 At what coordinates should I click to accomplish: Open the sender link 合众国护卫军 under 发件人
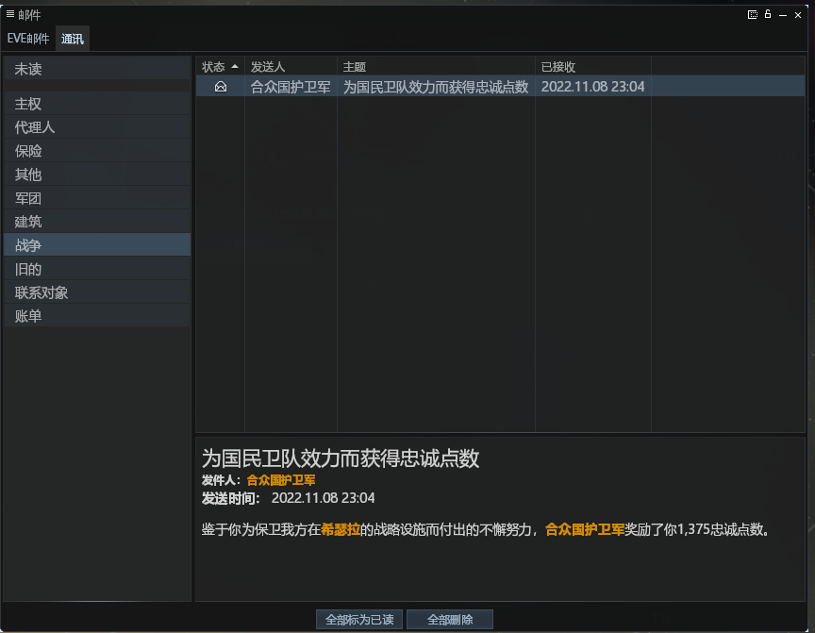pos(281,480)
